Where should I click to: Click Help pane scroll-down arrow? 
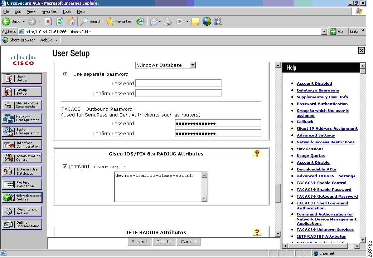[363, 240]
